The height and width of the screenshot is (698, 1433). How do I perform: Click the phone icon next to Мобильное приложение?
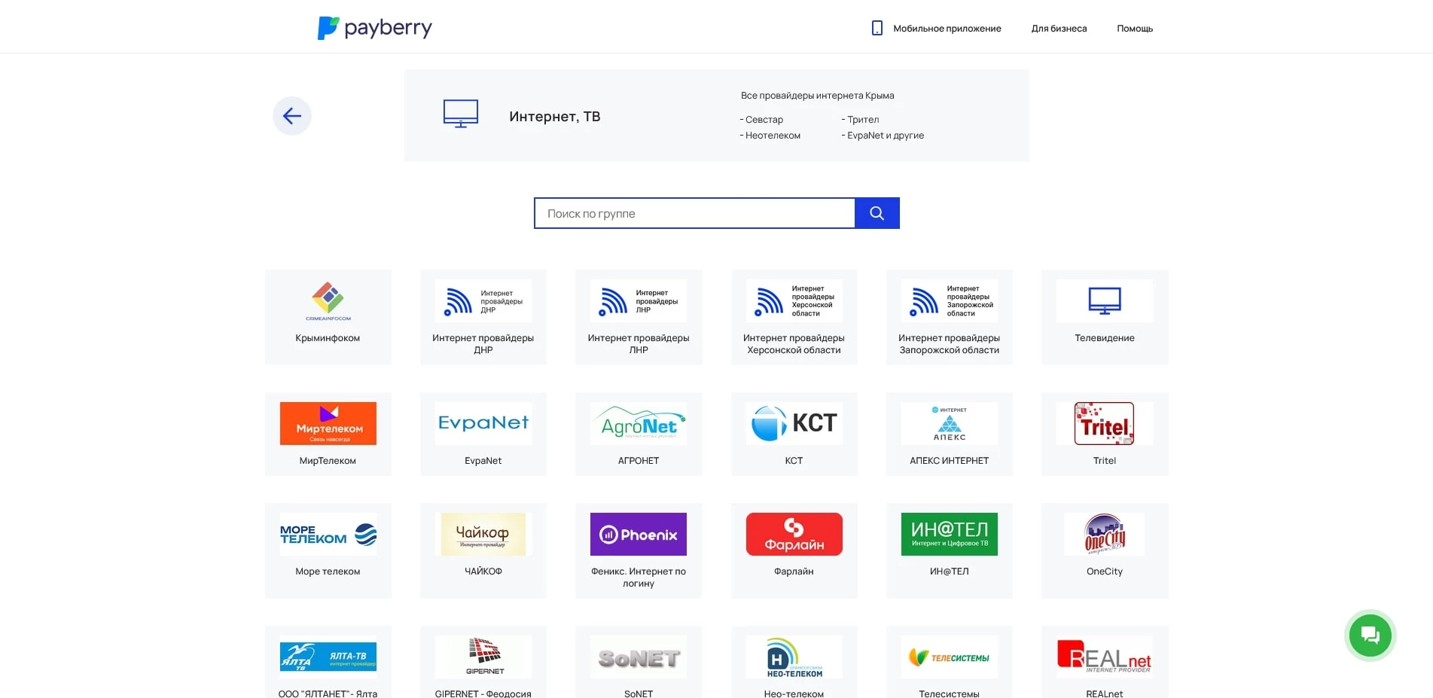(x=876, y=27)
